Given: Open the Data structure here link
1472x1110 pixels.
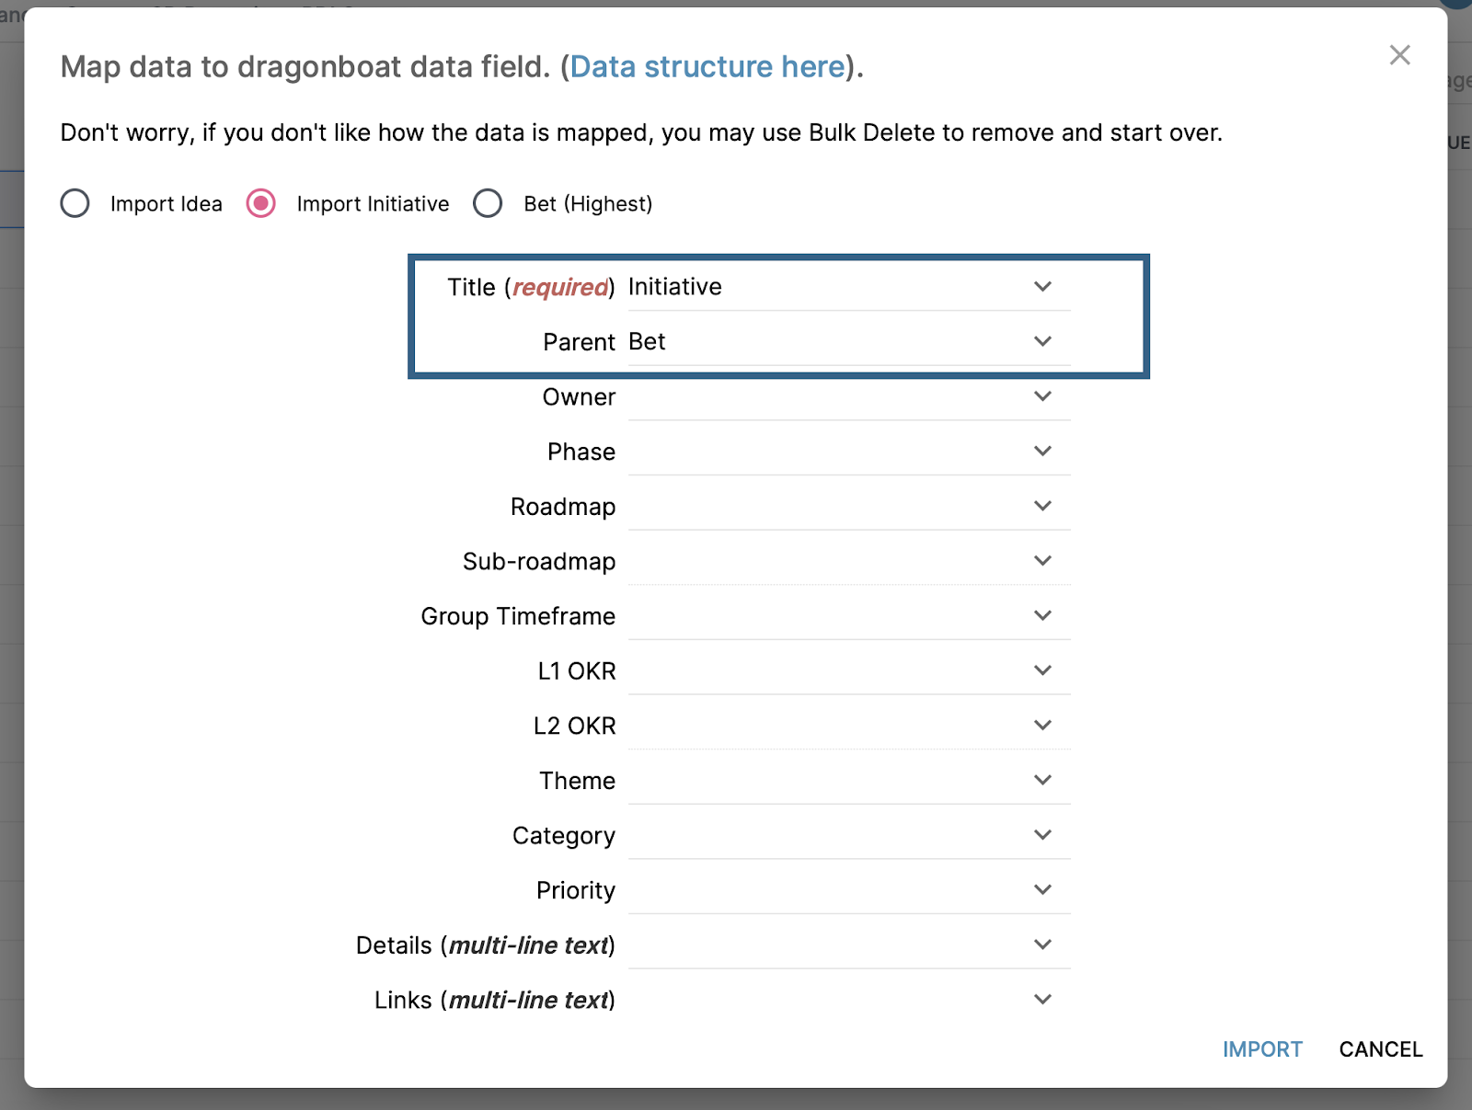Looking at the screenshot, I should tap(707, 67).
